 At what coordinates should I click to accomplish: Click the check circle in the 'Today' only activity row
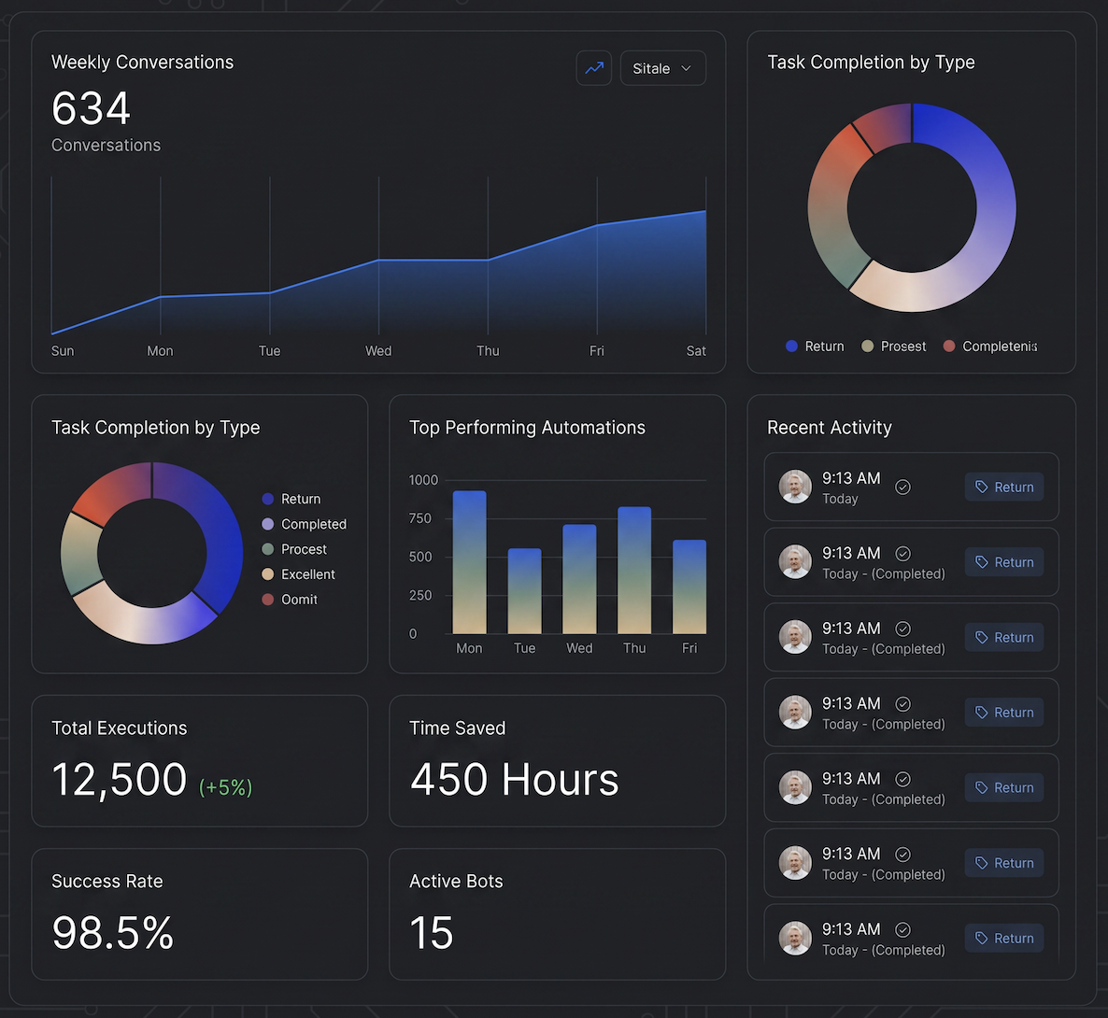(902, 487)
